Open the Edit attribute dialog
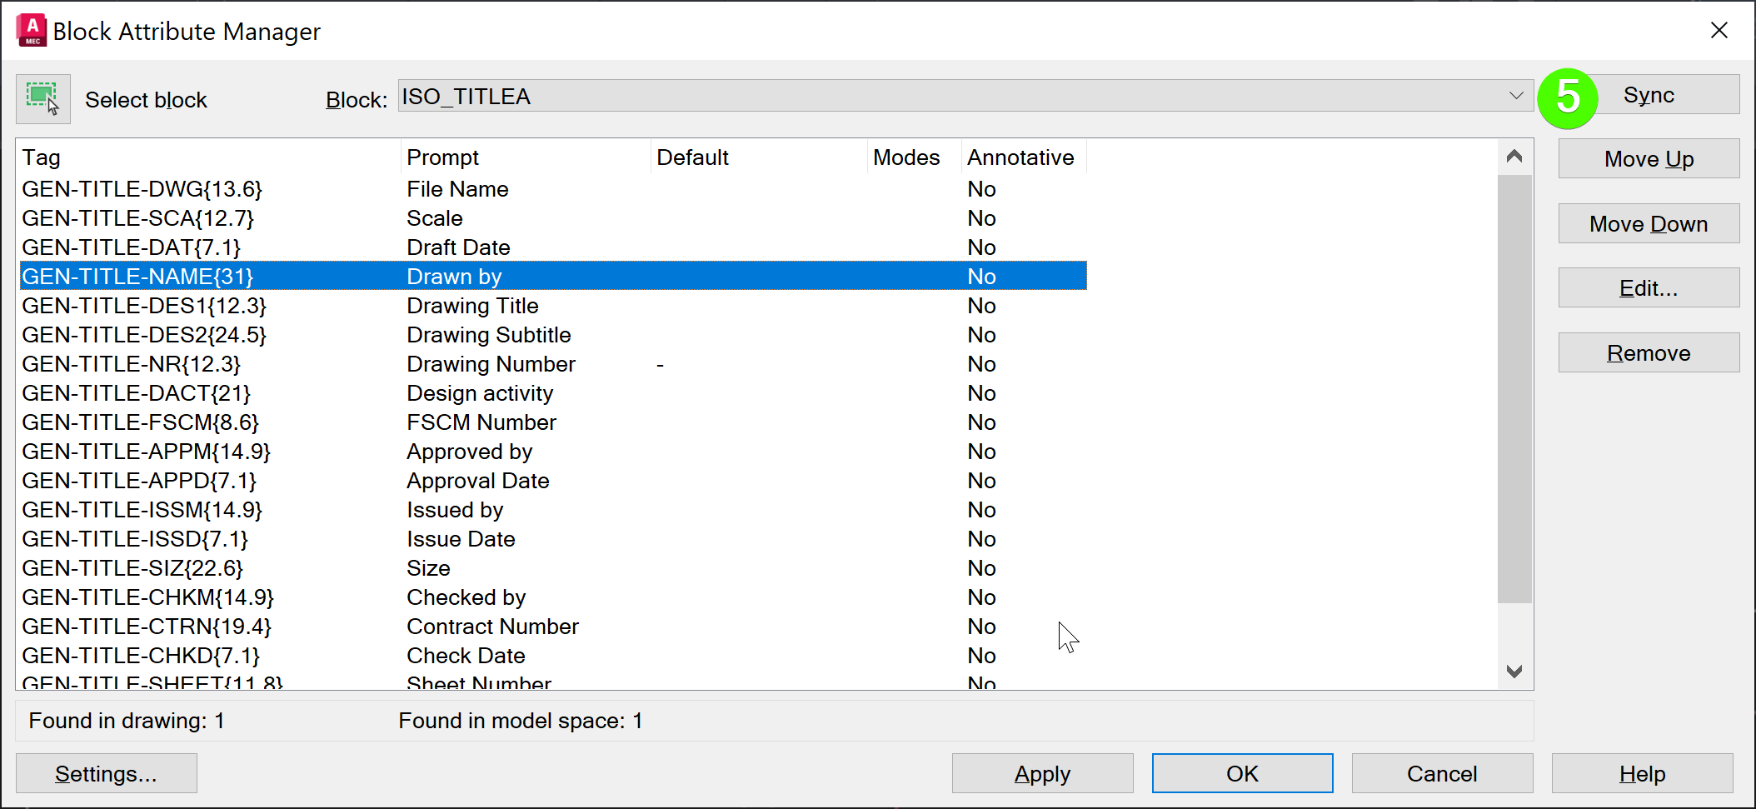 coord(1648,288)
